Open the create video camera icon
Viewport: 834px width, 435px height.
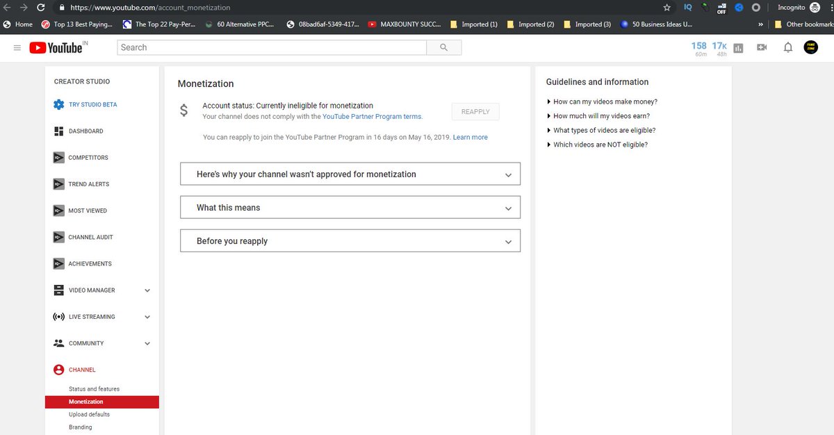pos(762,47)
